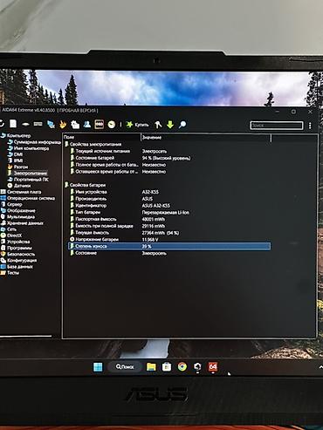This screenshot has width=323, height=430.
Task: Click the green download arrow update icon
Action: [x=170, y=125]
